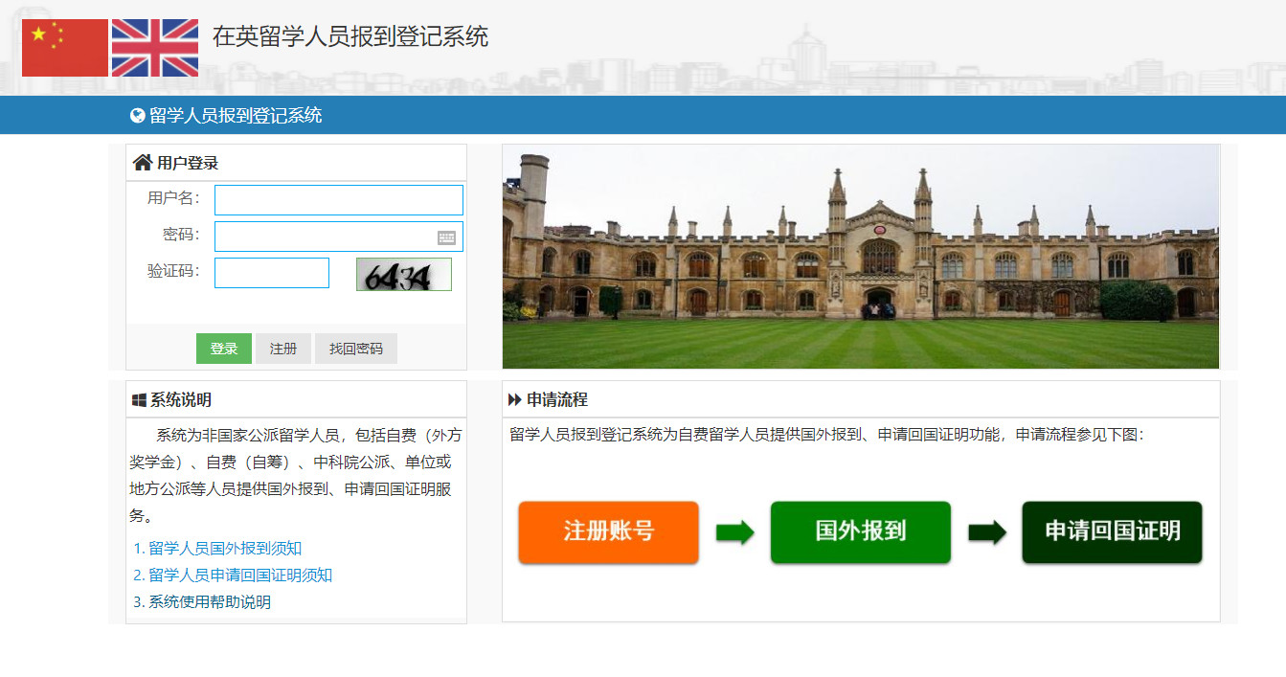
Task: Click the campus building banner photo
Action: [x=860, y=257]
